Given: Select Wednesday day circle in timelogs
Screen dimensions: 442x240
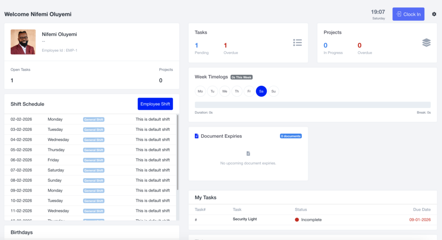Looking at the screenshot, I should pyautogui.click(x=224, y=91).
